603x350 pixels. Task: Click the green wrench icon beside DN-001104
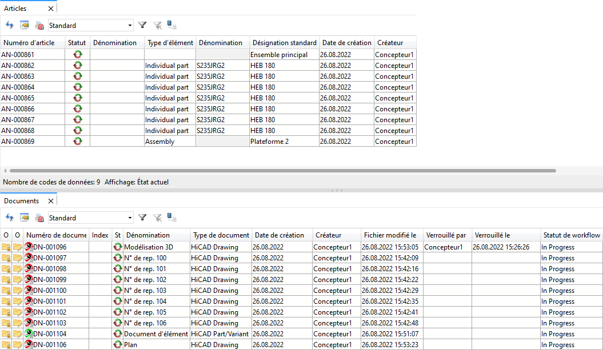(x=29, y=334)
